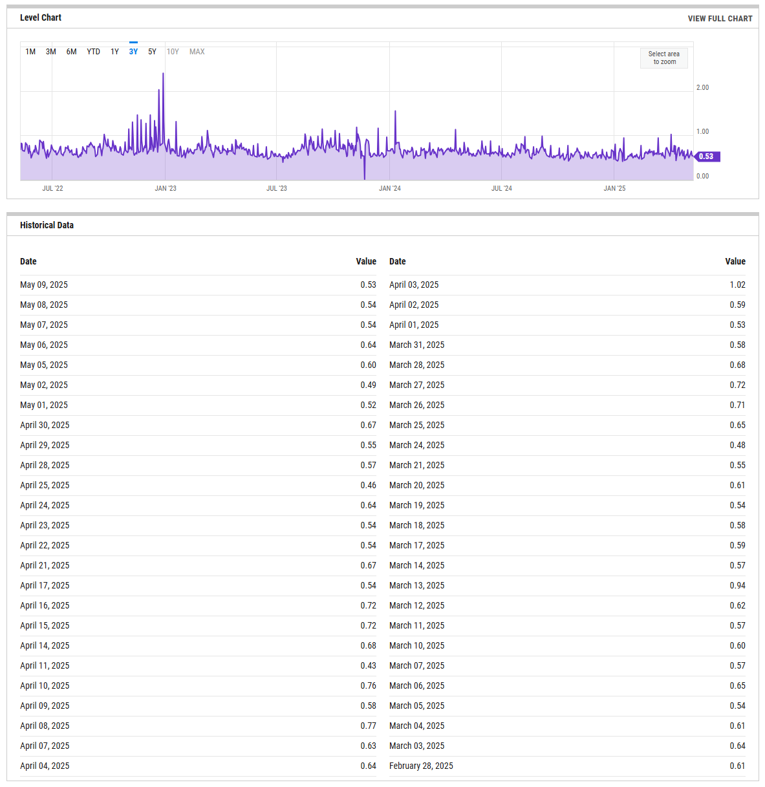Click the 0.94 value for March 13
765x787 pixels.
click(x=737, y=585)
